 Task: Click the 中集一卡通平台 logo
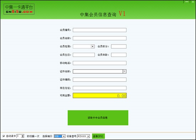[x=19, y=9]
